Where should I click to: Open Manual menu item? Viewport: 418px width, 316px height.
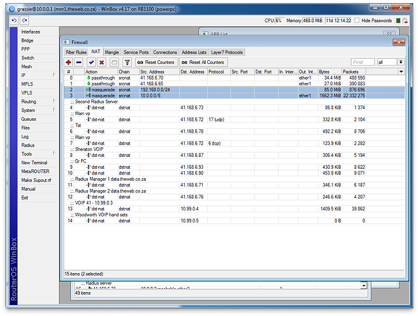click(38, 189)
